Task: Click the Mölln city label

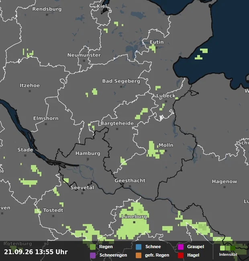Action: pos(166,145)
